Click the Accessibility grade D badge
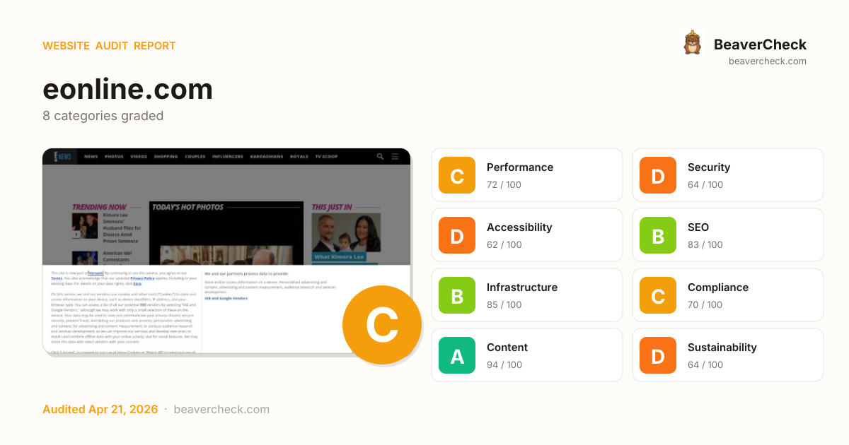This screenshot has height=445, width=849. (457, 235)
